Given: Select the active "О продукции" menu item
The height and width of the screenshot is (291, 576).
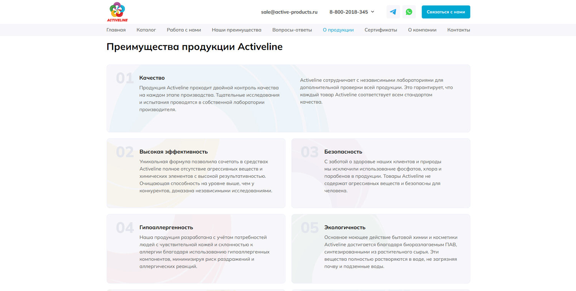Looking at the screenshot, I should (338, 30).
